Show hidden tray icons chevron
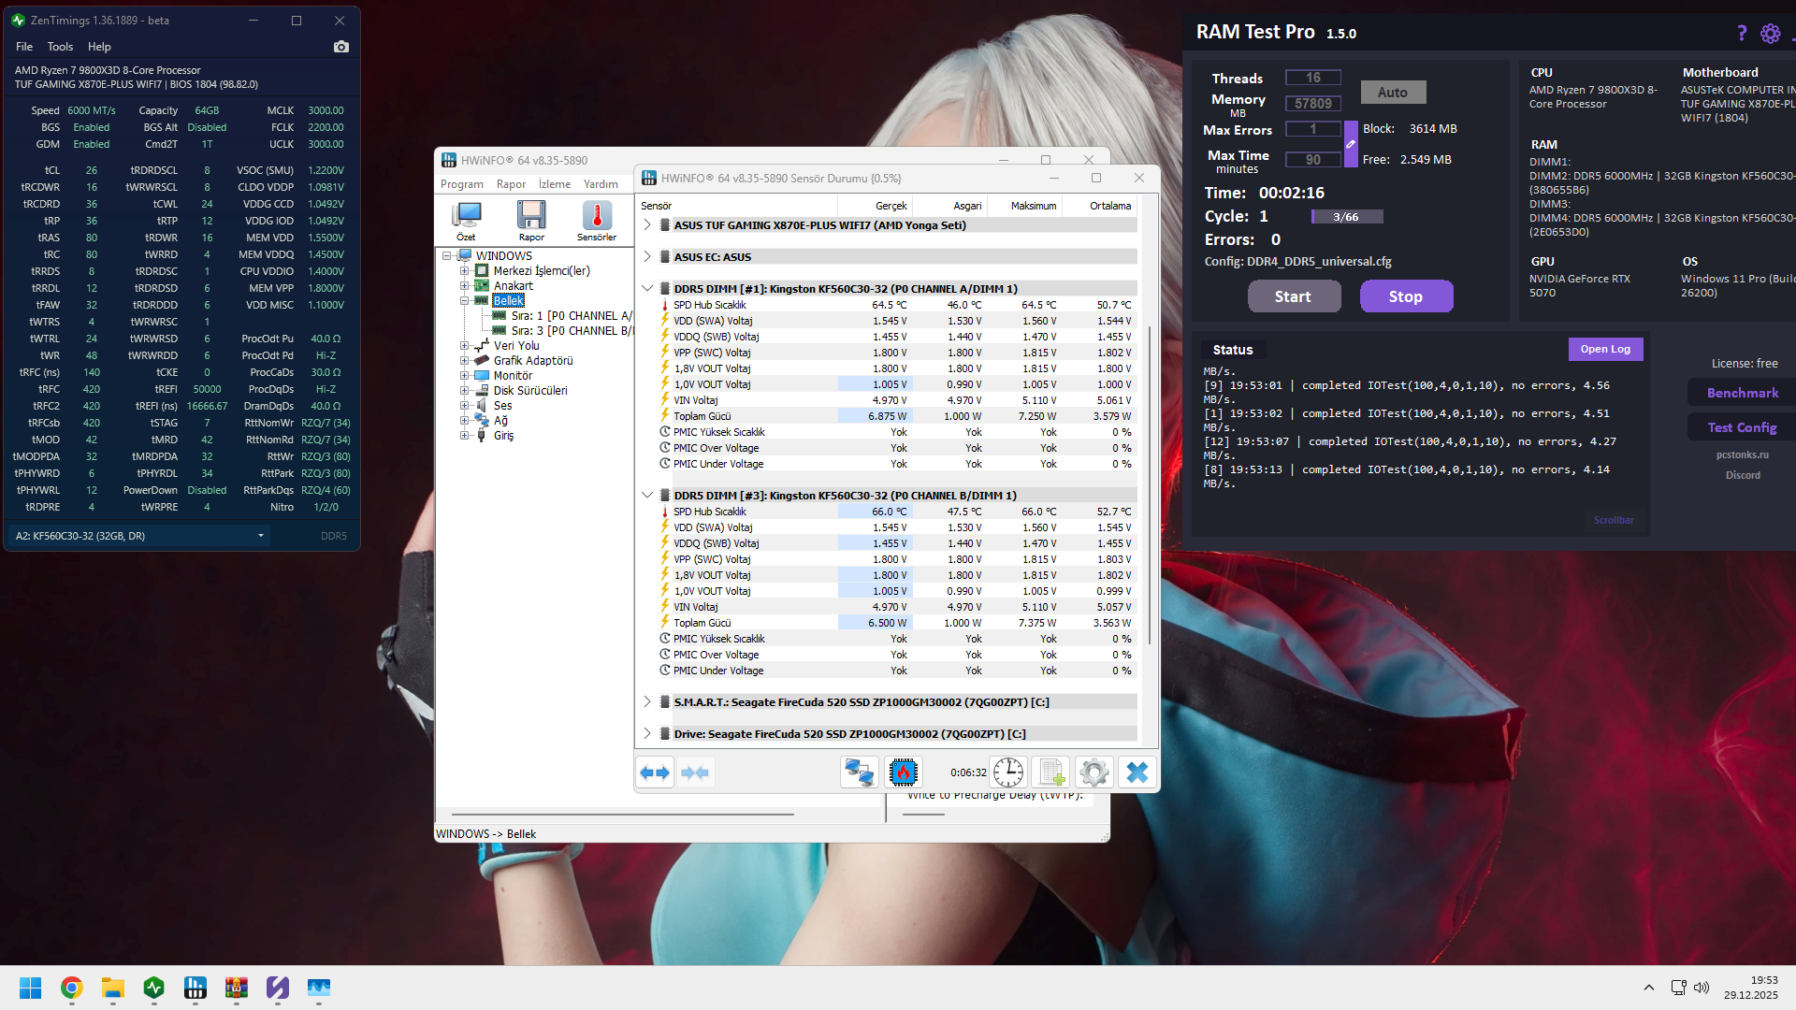 1649,988
